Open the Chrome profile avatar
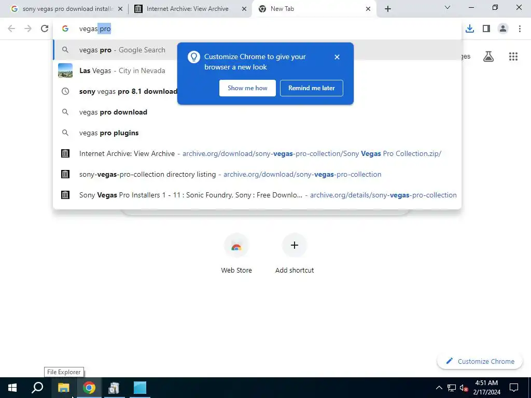Image resolution: width=531 pixels, height=398 pixels. [503, 29]
